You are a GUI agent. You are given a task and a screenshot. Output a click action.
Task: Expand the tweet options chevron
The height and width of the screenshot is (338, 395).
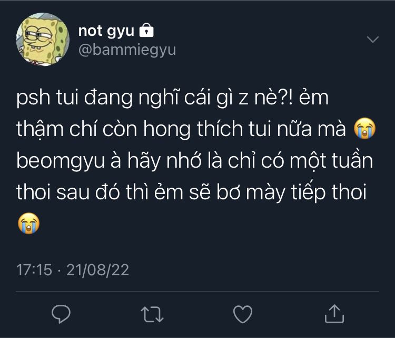(372, 40)
